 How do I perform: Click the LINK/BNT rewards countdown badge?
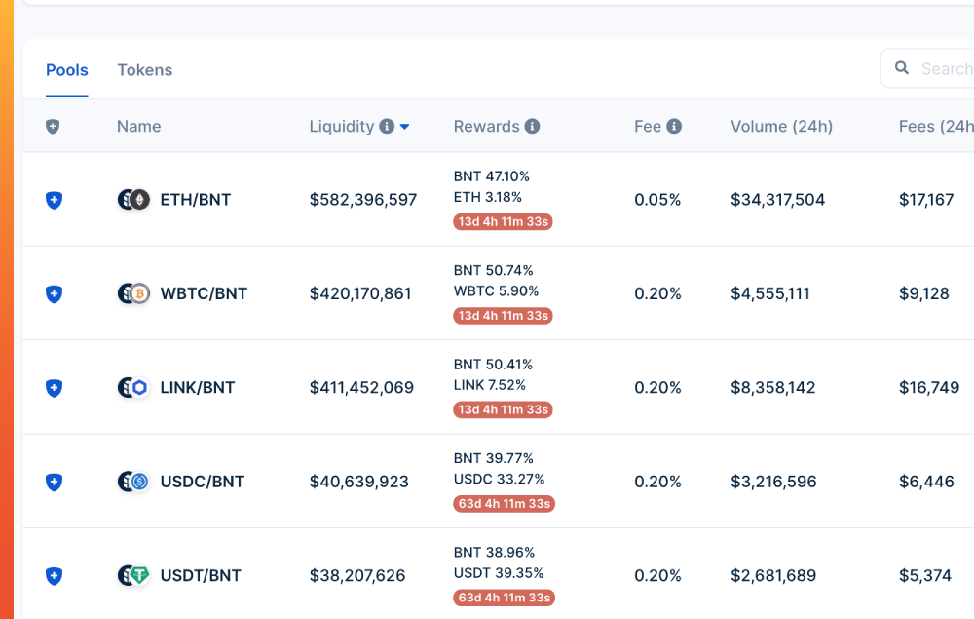[x=504, y=409]
